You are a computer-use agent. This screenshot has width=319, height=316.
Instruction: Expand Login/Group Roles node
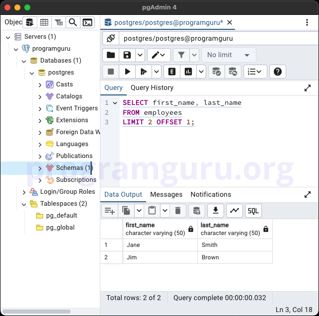point(24,192)
